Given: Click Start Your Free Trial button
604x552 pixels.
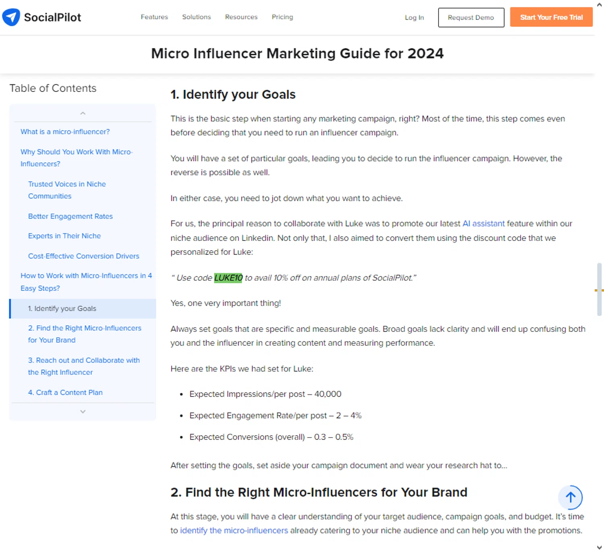Looking at the screenshot, I should point(551,17).
